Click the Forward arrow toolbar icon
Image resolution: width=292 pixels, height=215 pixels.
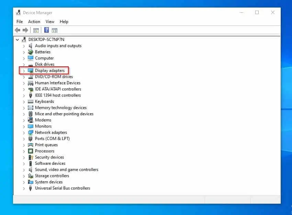point(25,30)
